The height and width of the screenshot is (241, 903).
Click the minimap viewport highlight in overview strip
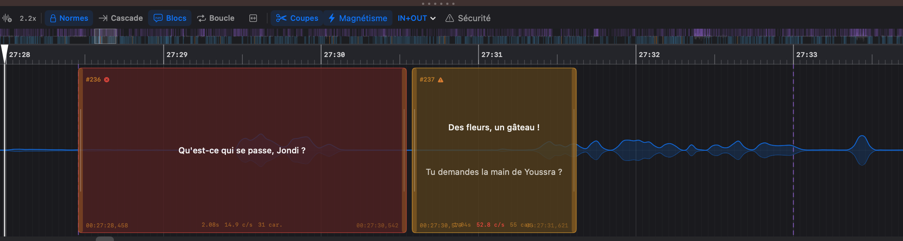coord(105,36)
